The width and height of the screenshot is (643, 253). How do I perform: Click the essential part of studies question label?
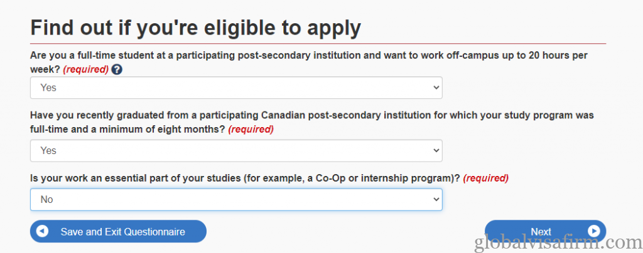(x=245, y=178)
